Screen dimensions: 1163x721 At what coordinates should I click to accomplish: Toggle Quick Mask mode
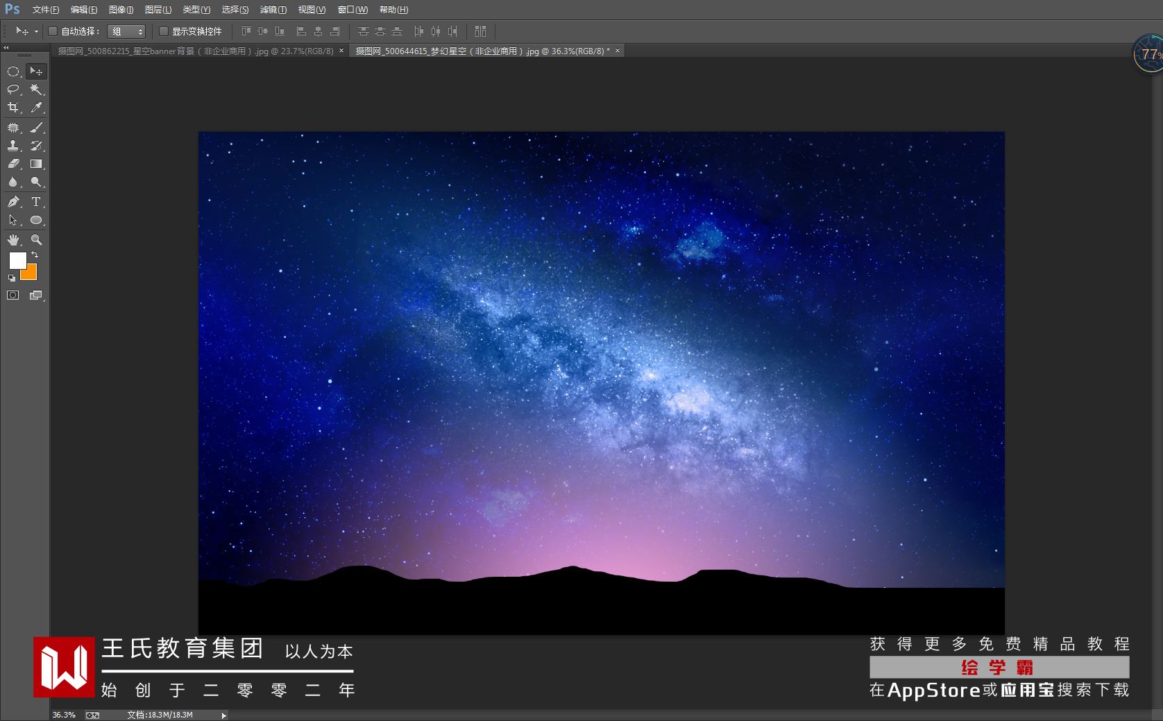pos(13,295)
